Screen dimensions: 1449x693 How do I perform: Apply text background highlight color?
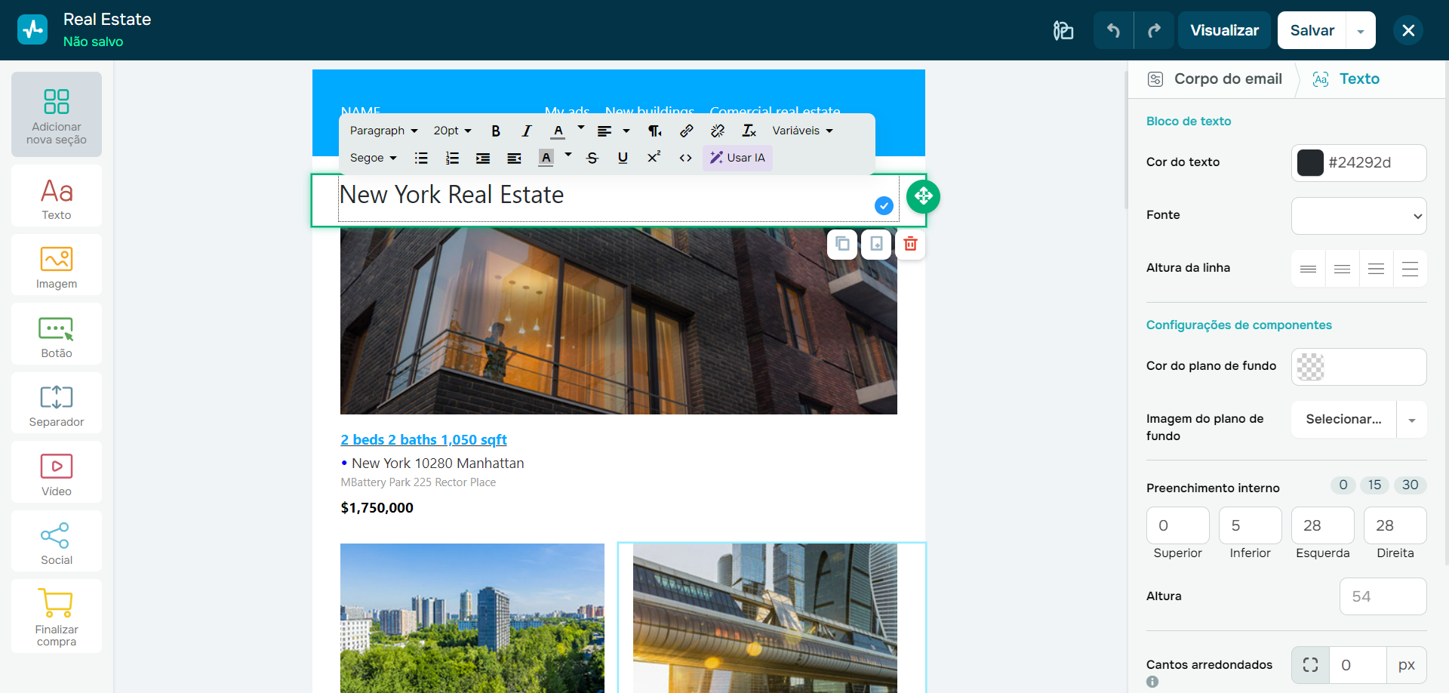click(x=546, y=158)
